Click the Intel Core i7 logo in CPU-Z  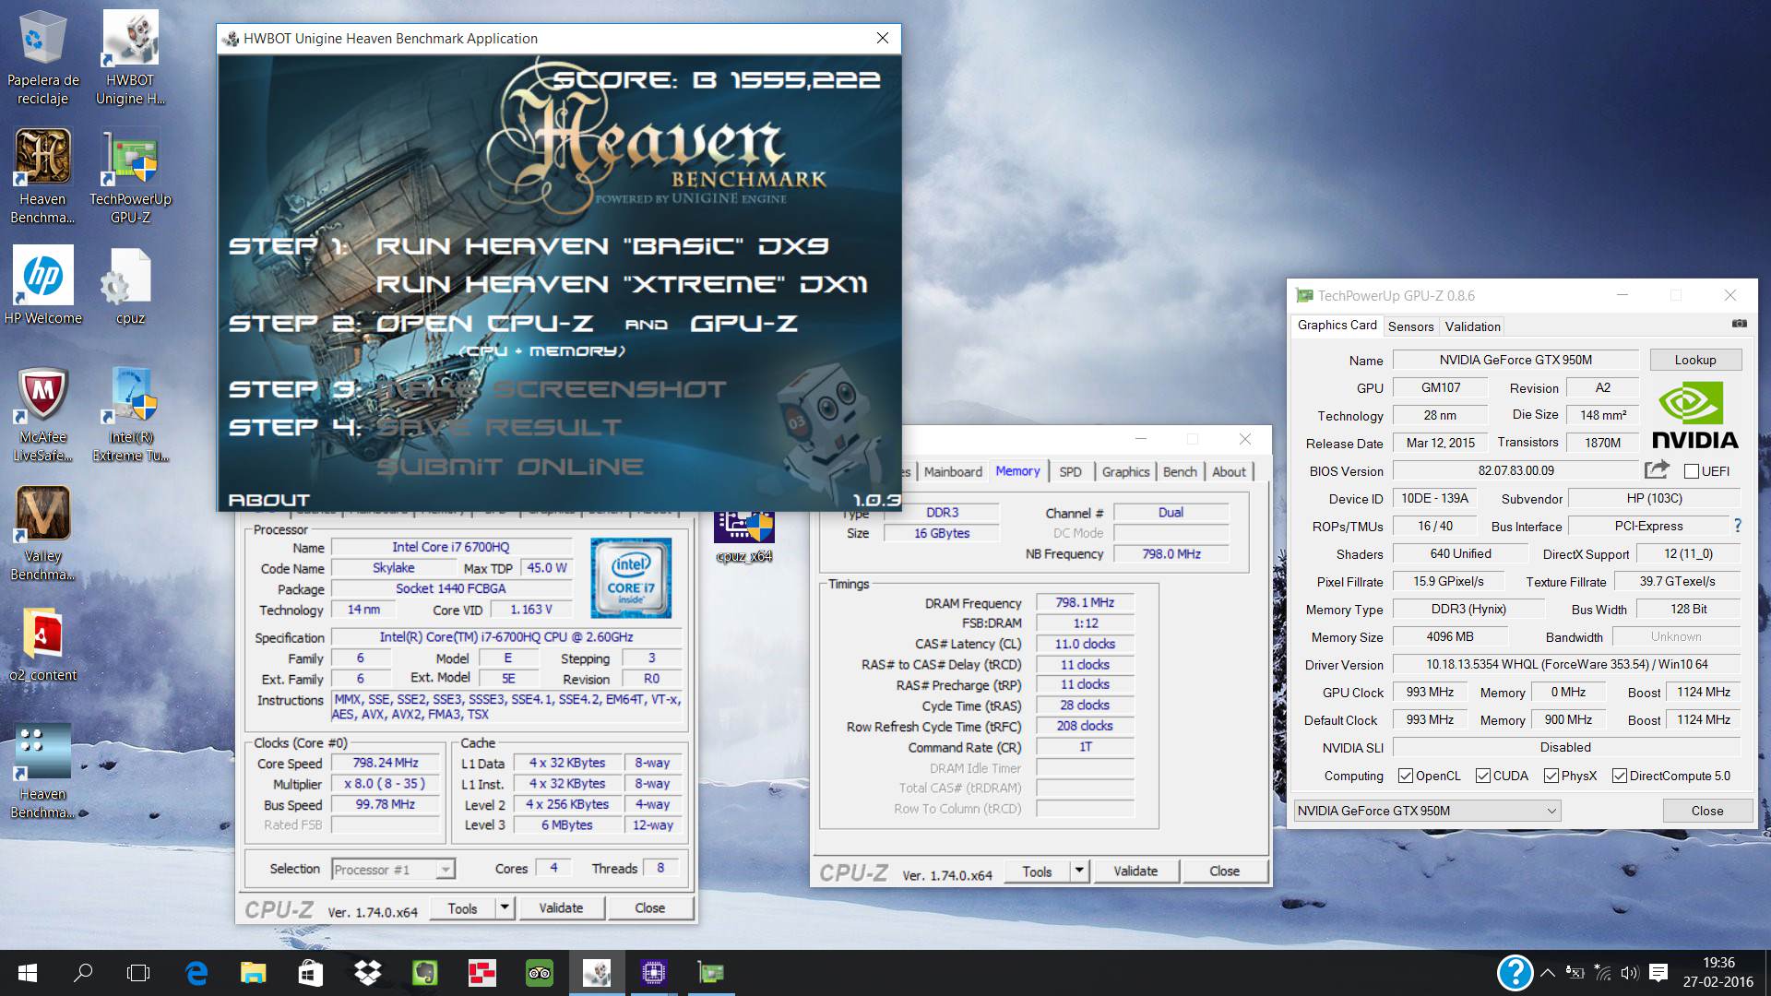click(x=631, y=577)
